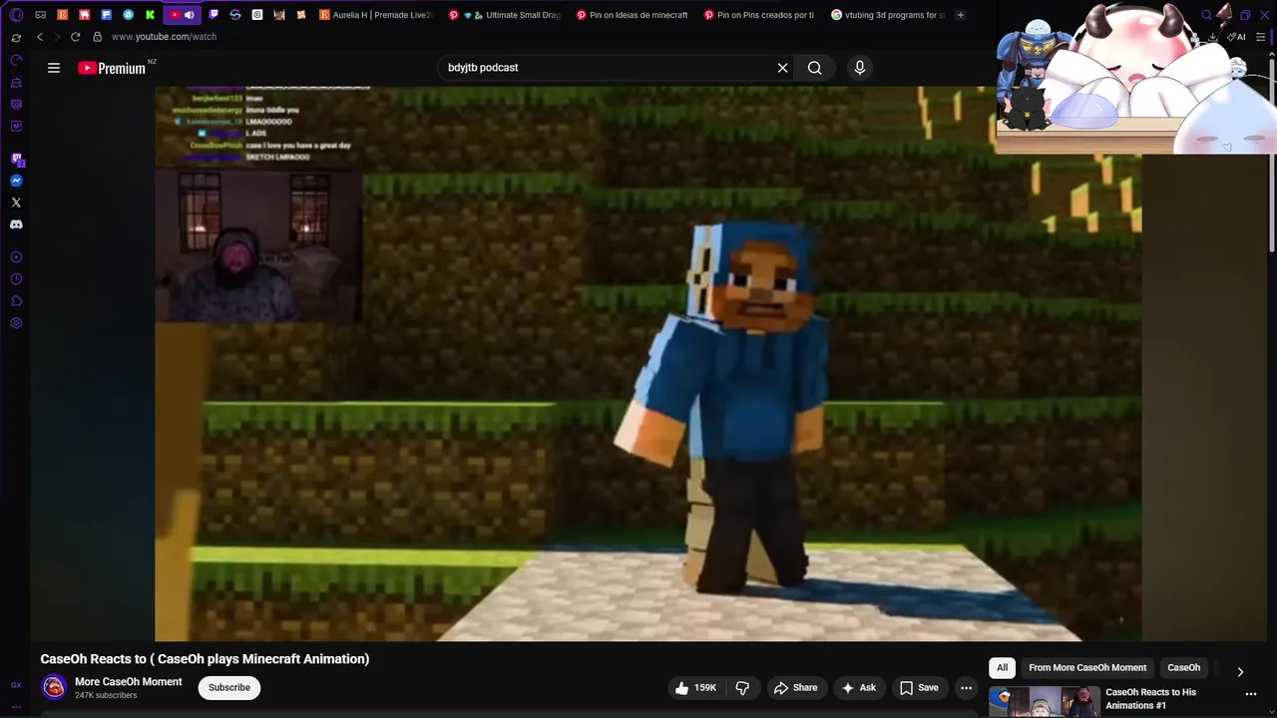Open the YouTube guide hamburger menu
Screen dimensions: 1277x718
click(54, 68)
